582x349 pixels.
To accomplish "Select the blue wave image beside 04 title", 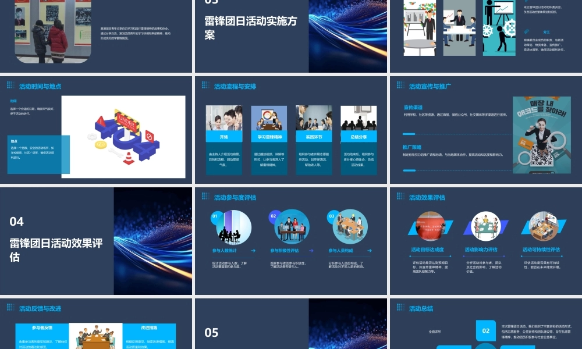I will (x=153, y=241).
